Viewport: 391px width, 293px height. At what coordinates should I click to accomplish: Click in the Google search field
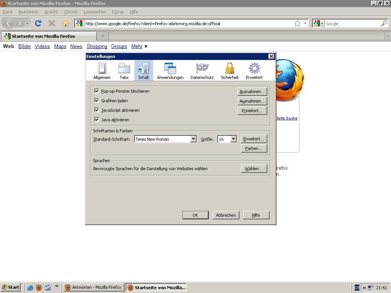pos(351,24)
